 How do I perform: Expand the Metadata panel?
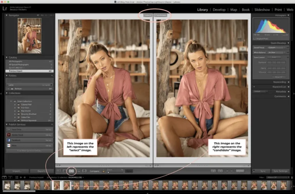coord(288,92)
